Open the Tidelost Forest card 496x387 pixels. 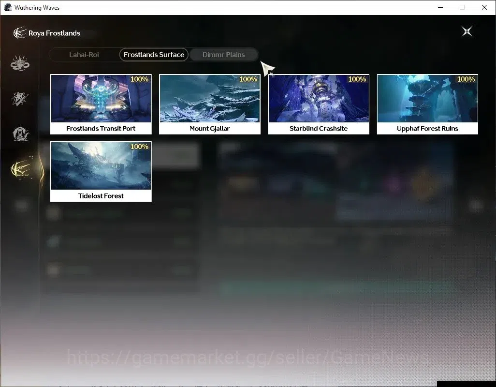click(x=101, y=172)
